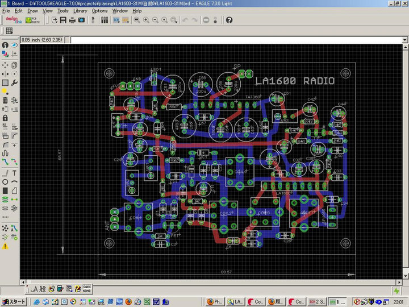The width and height of the screenshot is (409, 307).
Task: Select the Info tool in left toolbar
Action: (x=5, y=45)
